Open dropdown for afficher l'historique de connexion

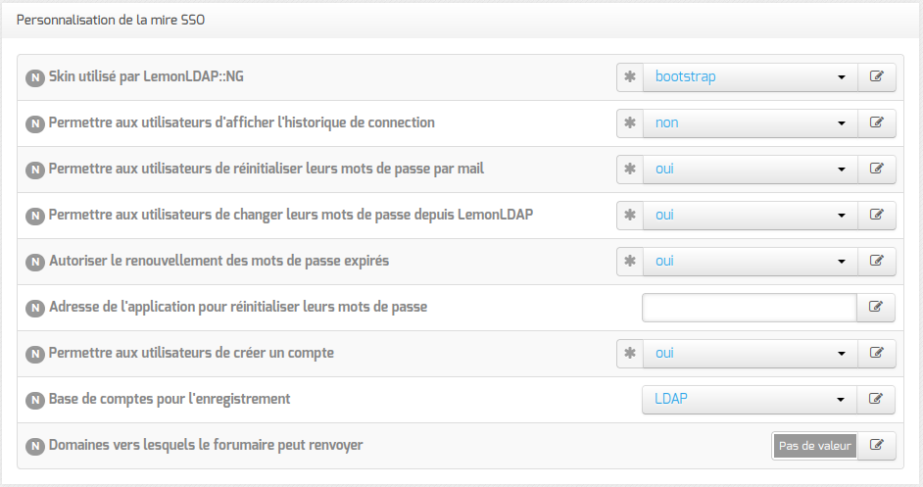click(750, 122)
